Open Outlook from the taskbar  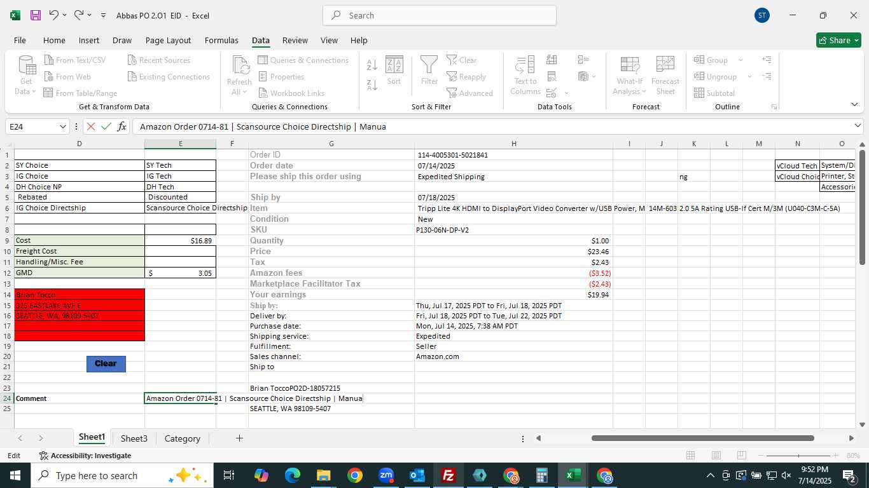pyautogui.click(x=417, y=475)
